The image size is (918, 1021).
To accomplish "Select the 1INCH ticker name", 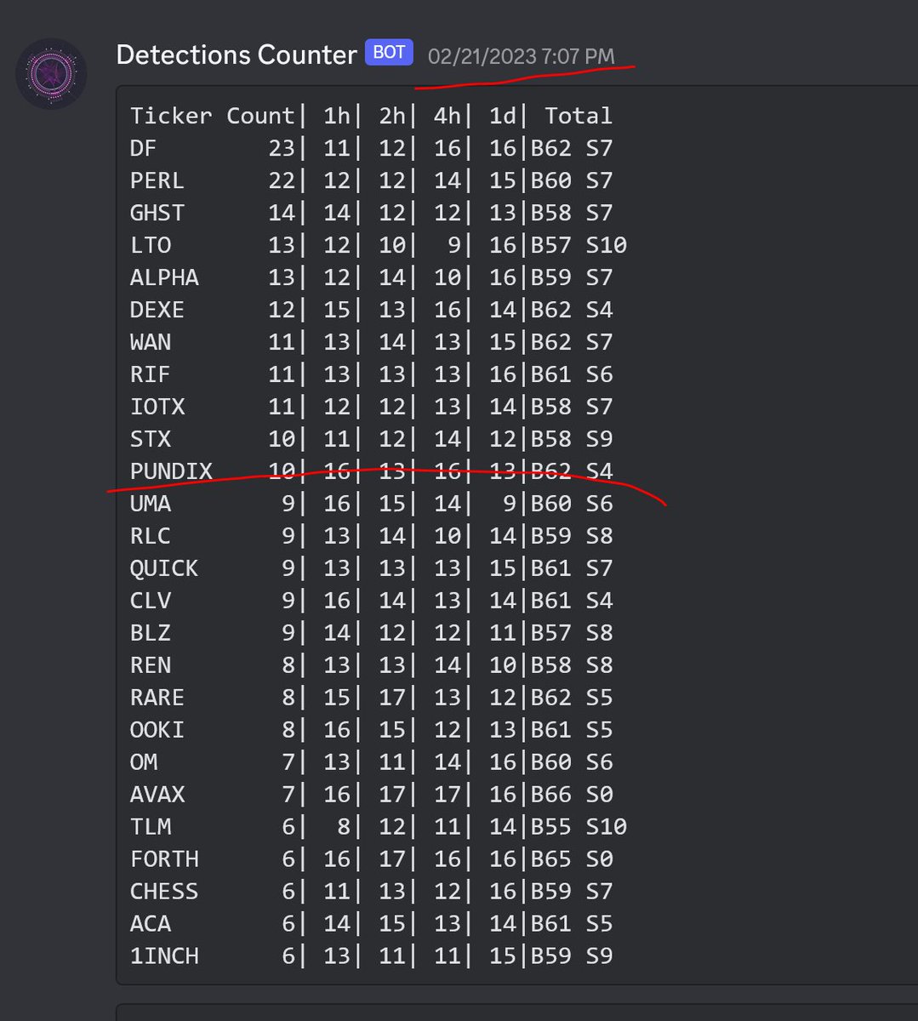I will tap(164, 956).
